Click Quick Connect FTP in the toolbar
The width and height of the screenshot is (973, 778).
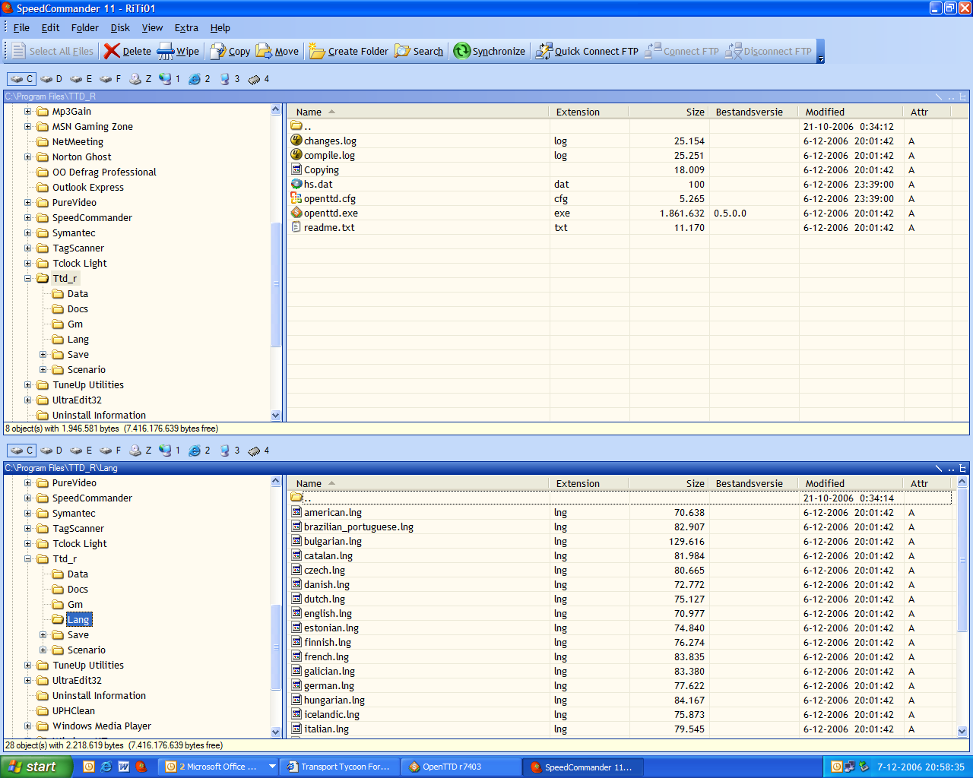click(587, 51)
